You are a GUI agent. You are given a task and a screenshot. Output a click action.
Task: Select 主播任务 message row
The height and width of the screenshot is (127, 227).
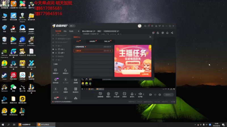tap(93, 51)
